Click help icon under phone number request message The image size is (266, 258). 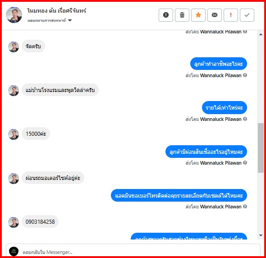[x=245, y=207]
